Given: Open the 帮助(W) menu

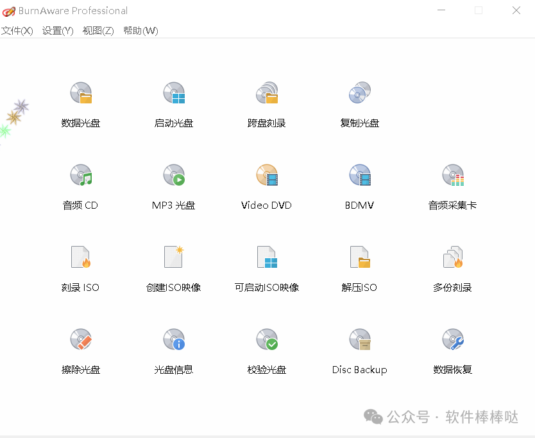Looking at the screenshot, I should tap(140, 31).
